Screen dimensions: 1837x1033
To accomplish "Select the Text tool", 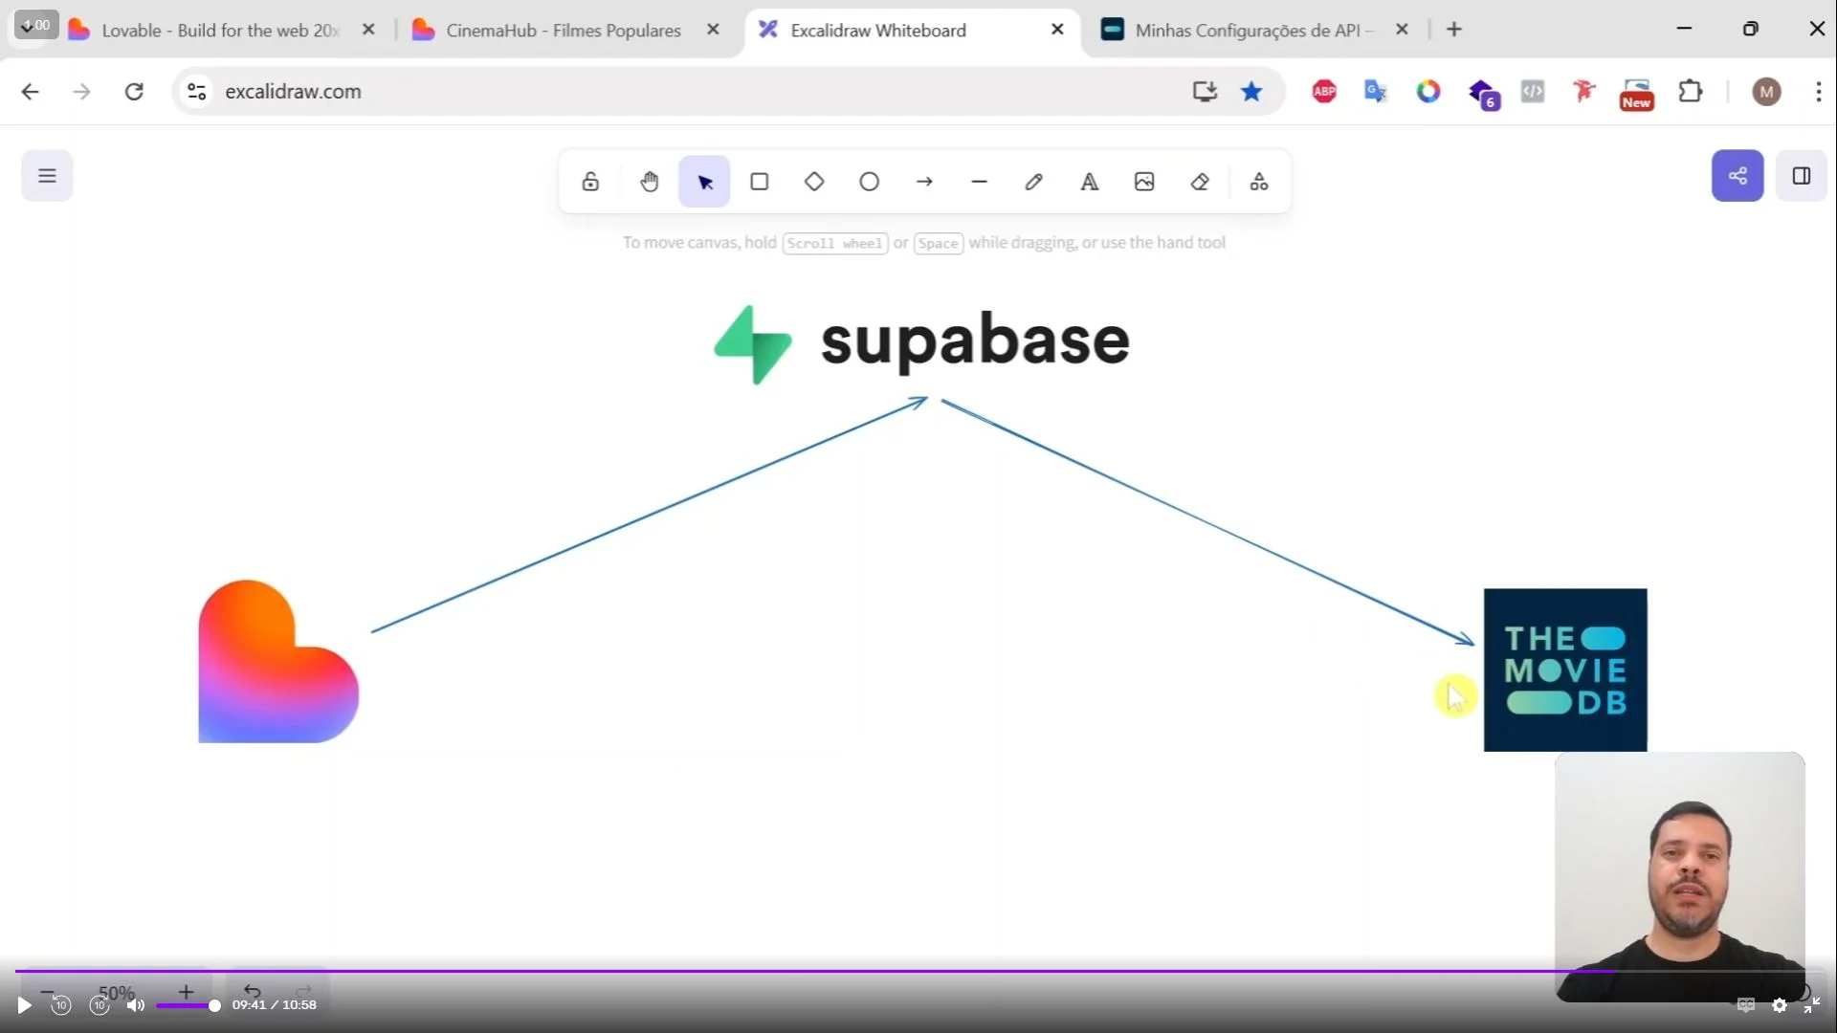I will coord(1090,182).
